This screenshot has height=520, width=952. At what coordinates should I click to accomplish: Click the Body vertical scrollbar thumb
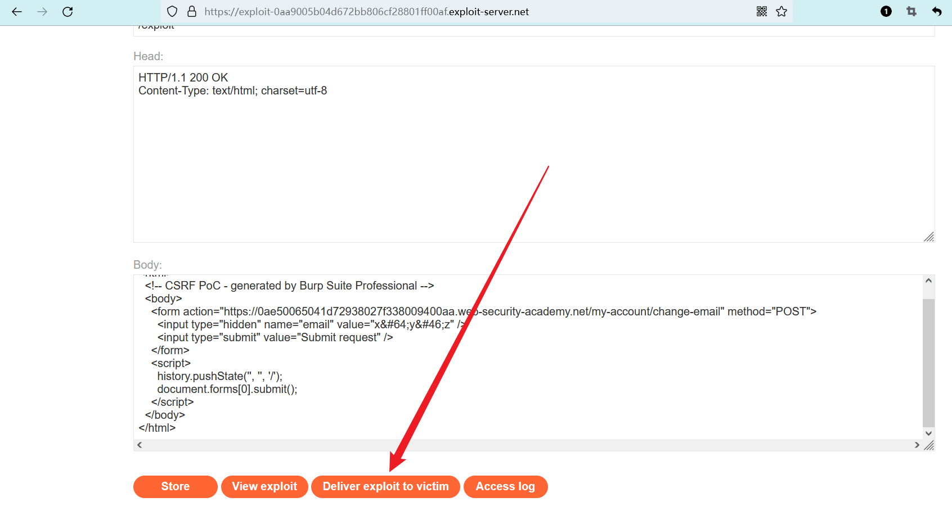click(928, 363)
